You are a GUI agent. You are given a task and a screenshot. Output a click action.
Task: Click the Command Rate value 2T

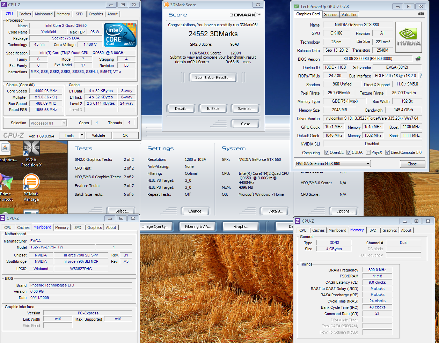[x=377, y=313]
